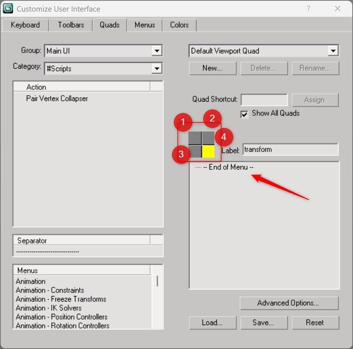Select the yellow bottom-right quad square
Screen dimensions: 353x349
click(x=208, y=151)
